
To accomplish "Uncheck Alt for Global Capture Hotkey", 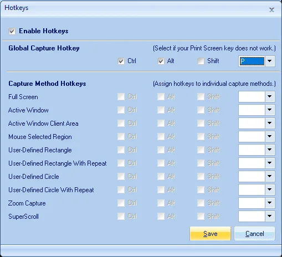I will tap(161, 61).
